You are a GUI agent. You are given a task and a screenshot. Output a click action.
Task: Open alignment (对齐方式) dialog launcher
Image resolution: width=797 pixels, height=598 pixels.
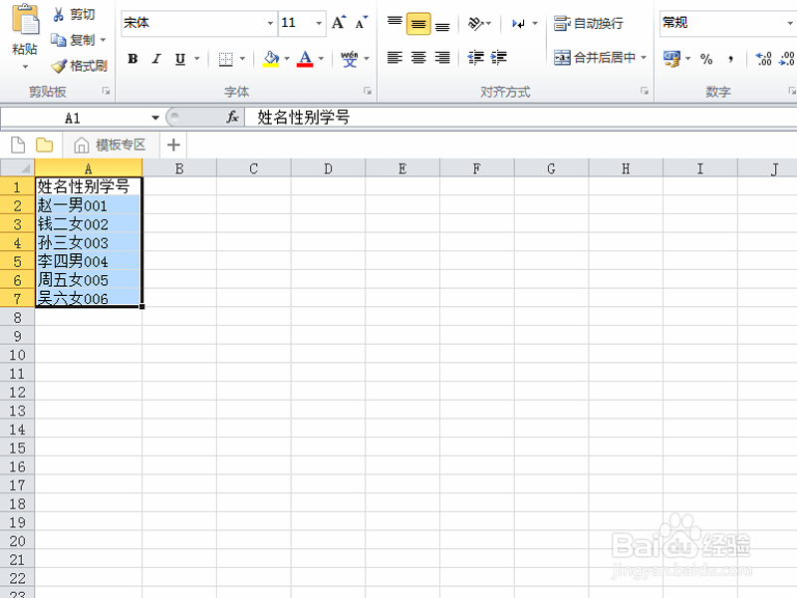tap(644, 91)
